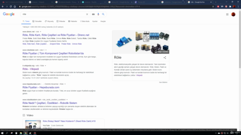The width and height of the screenshot is (241, 135).
Task: Click Geri Bildirim under the knowledge panel
Action: point(163,82)
